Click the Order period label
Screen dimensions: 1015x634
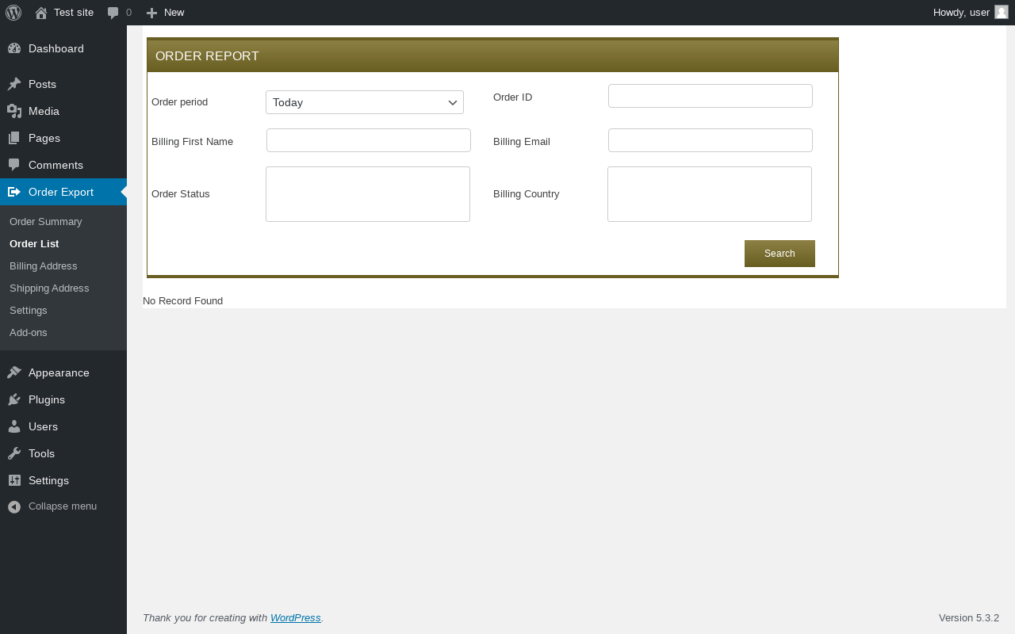(x=179, y=102)
